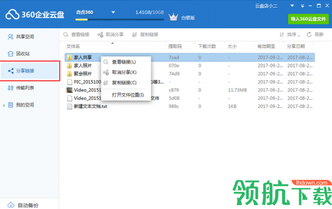The height and width of the screenshot is (209, 332).
Task: Click the extraction code 74d9
Action: tap(174, 74)
